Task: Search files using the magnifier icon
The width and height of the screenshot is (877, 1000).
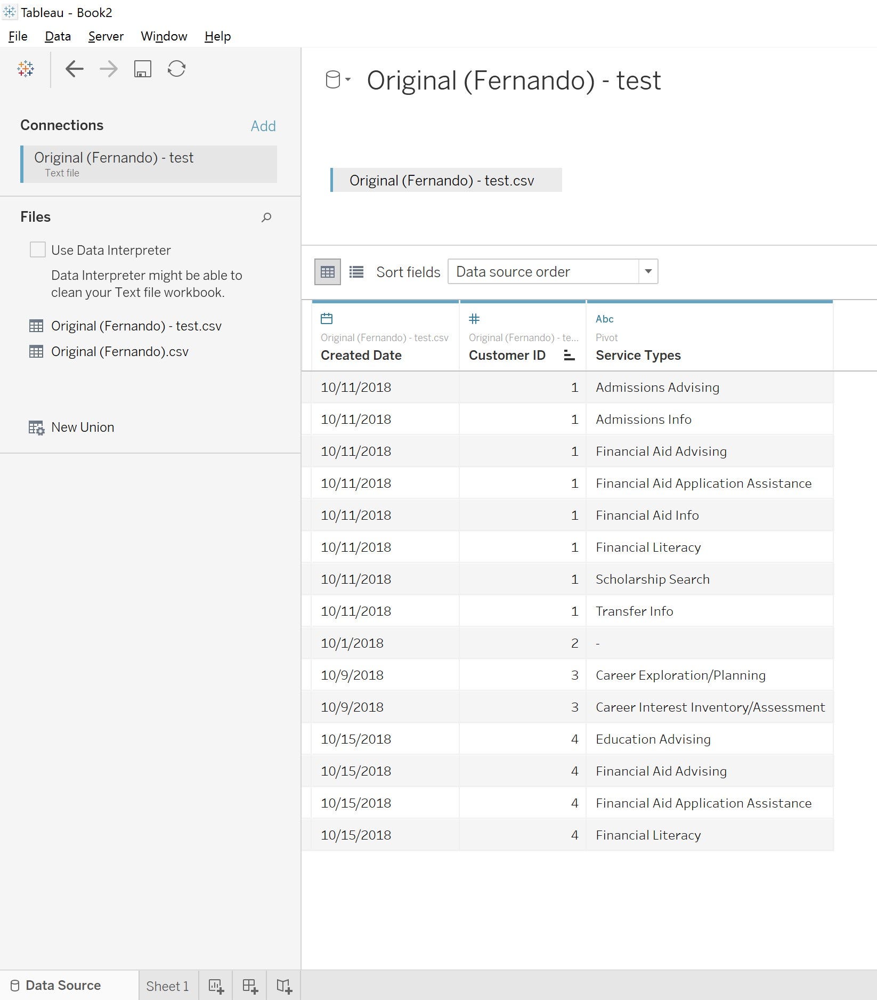Action: click(x=266, y=217)
